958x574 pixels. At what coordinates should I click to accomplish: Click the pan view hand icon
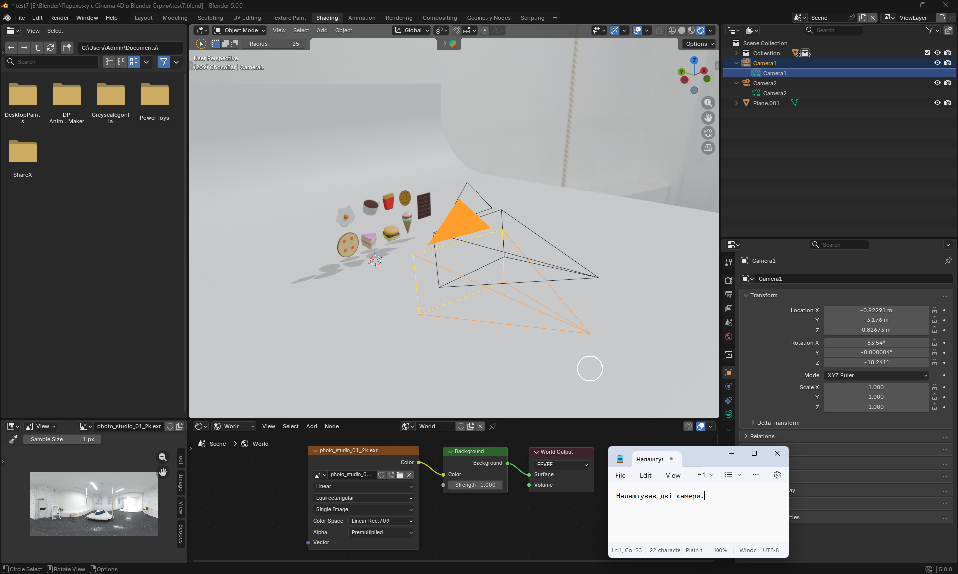point(708,118)
